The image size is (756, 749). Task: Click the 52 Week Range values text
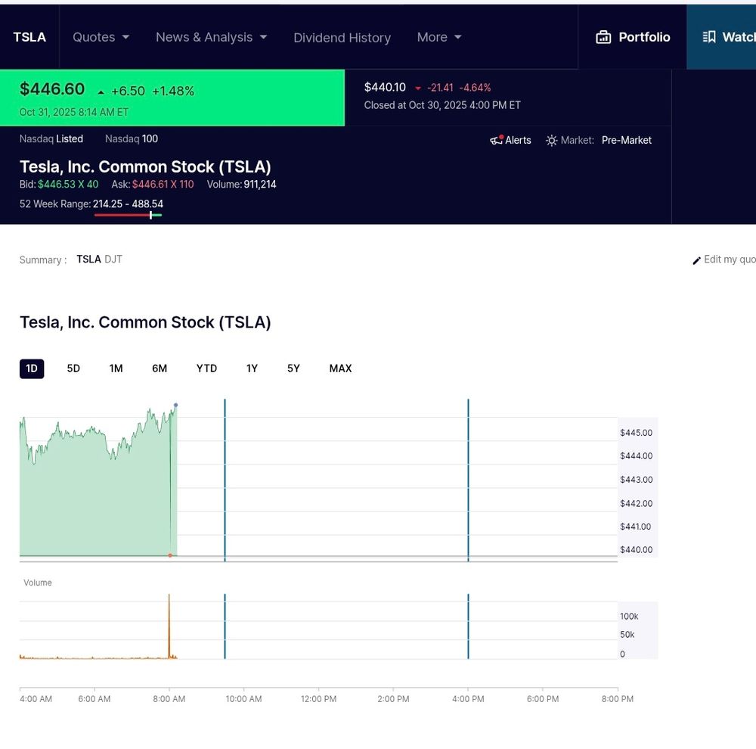128,204
